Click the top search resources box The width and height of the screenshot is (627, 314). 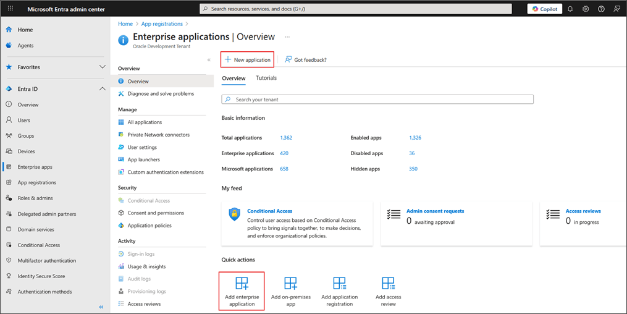tap(355, 9)
